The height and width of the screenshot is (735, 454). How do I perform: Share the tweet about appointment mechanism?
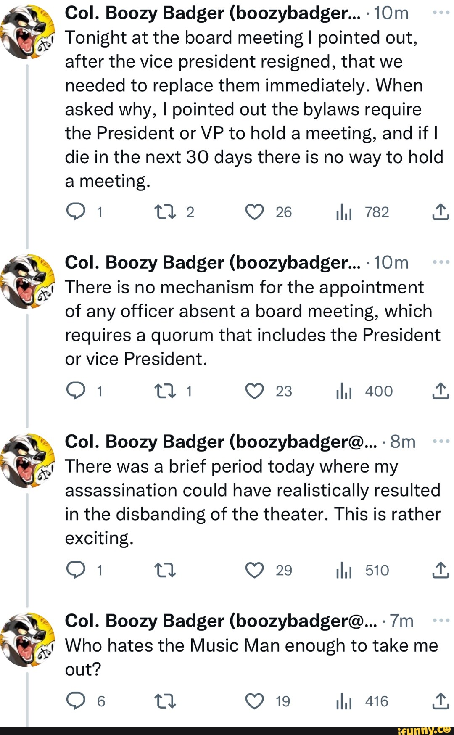click(x=440, y=391)
